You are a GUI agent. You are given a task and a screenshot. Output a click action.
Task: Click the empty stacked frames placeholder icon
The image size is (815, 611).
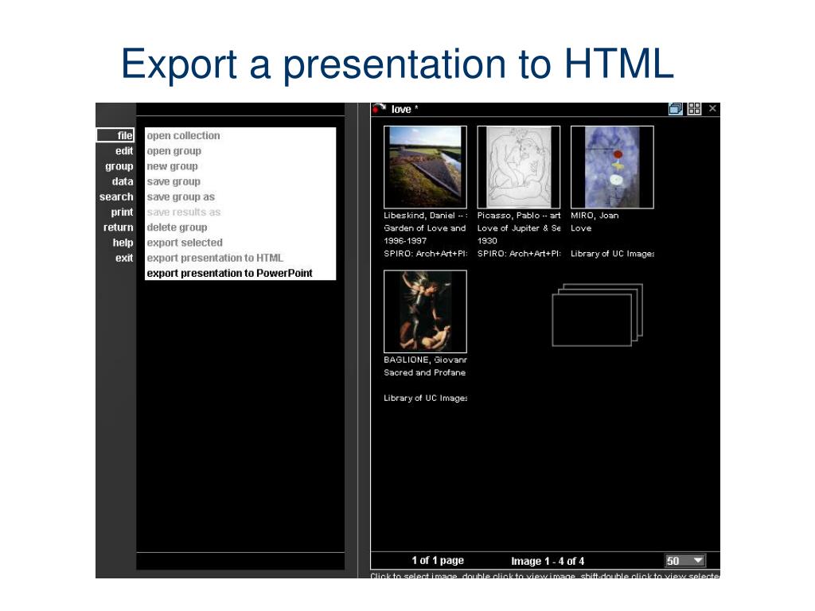(x=597, y=314)
